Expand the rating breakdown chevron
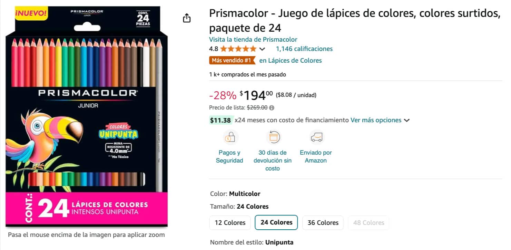 [262, 49]
